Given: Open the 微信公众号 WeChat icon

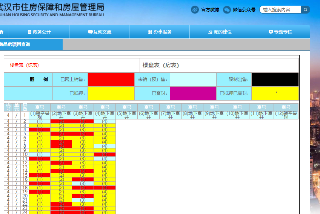Looking at the screenshot, I should click(227, 9).
